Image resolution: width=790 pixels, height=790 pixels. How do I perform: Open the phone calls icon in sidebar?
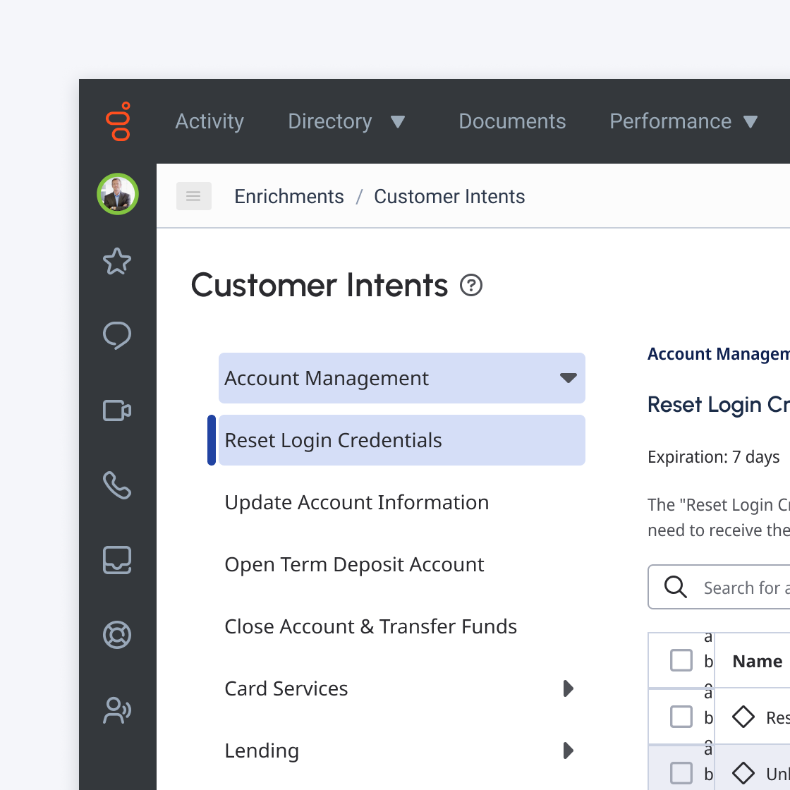(x=117, y=485)
